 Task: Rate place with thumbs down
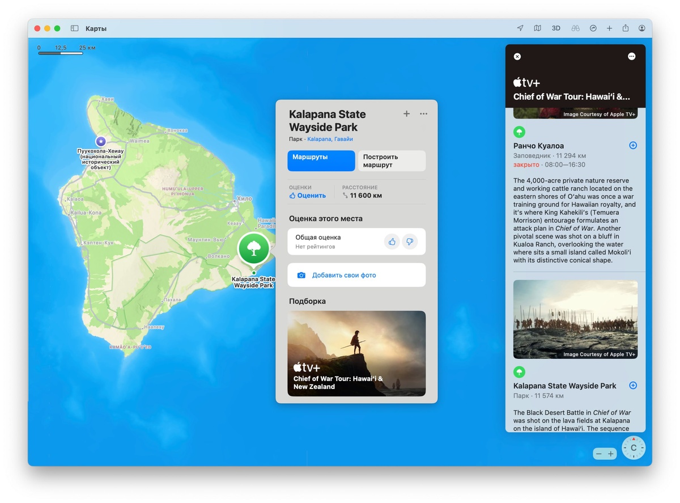(410, 242)
